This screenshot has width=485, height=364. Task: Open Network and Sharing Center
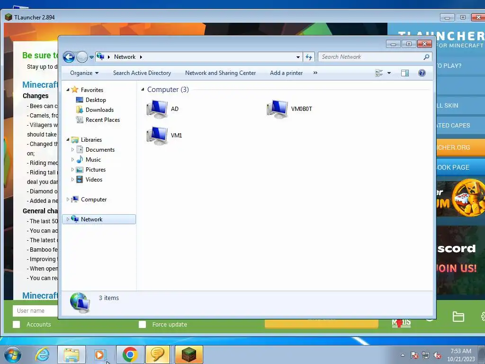(221, 73)
